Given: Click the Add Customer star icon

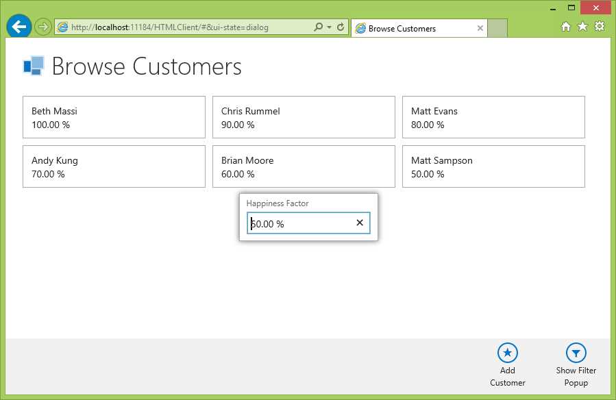Looking at the screenshot, I should click(x=507, y=353).
